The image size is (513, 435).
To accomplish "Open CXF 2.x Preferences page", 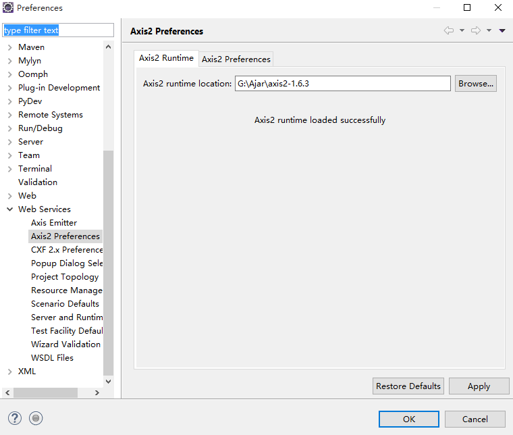I will [x=67, y=250].
